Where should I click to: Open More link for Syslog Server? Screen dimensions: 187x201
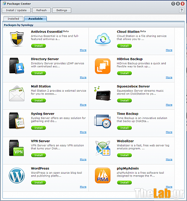[x=83, y=132]
